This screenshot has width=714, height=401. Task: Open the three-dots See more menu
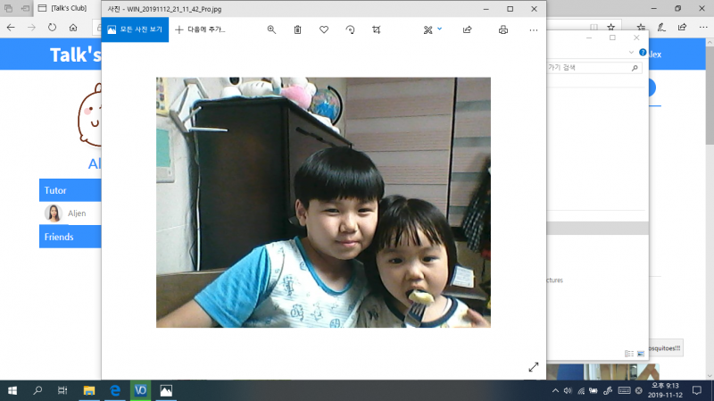click(533, 29)
